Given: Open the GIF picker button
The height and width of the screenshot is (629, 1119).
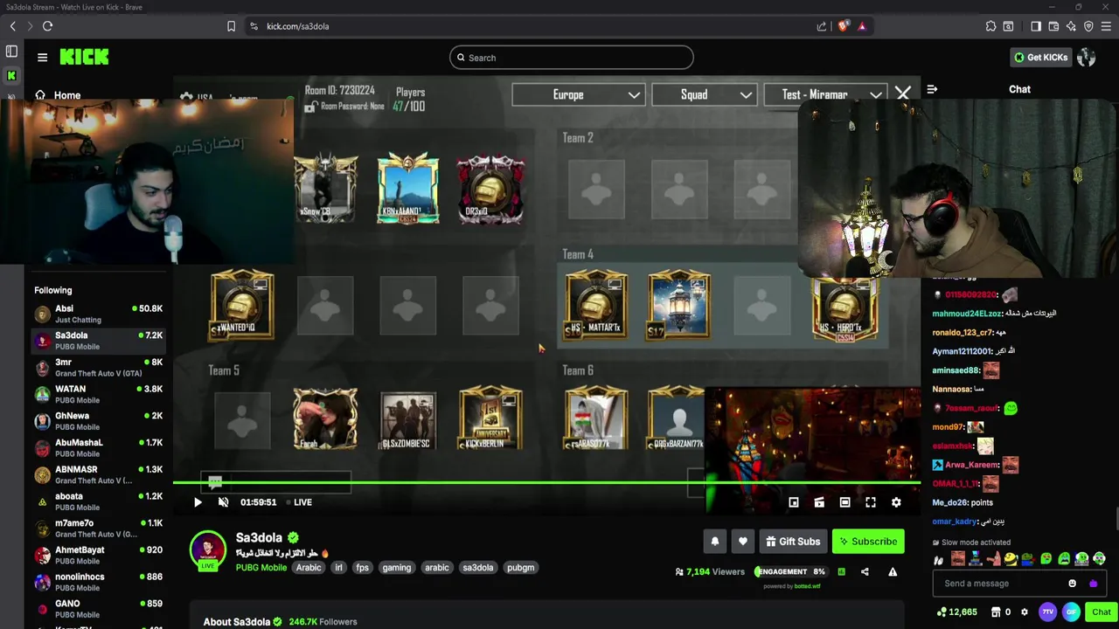Looking at the screenshot, I should pos(1071,612).
